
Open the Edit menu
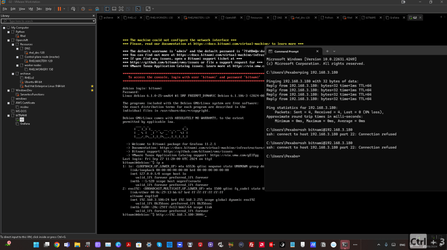click(x=13, y=9)
